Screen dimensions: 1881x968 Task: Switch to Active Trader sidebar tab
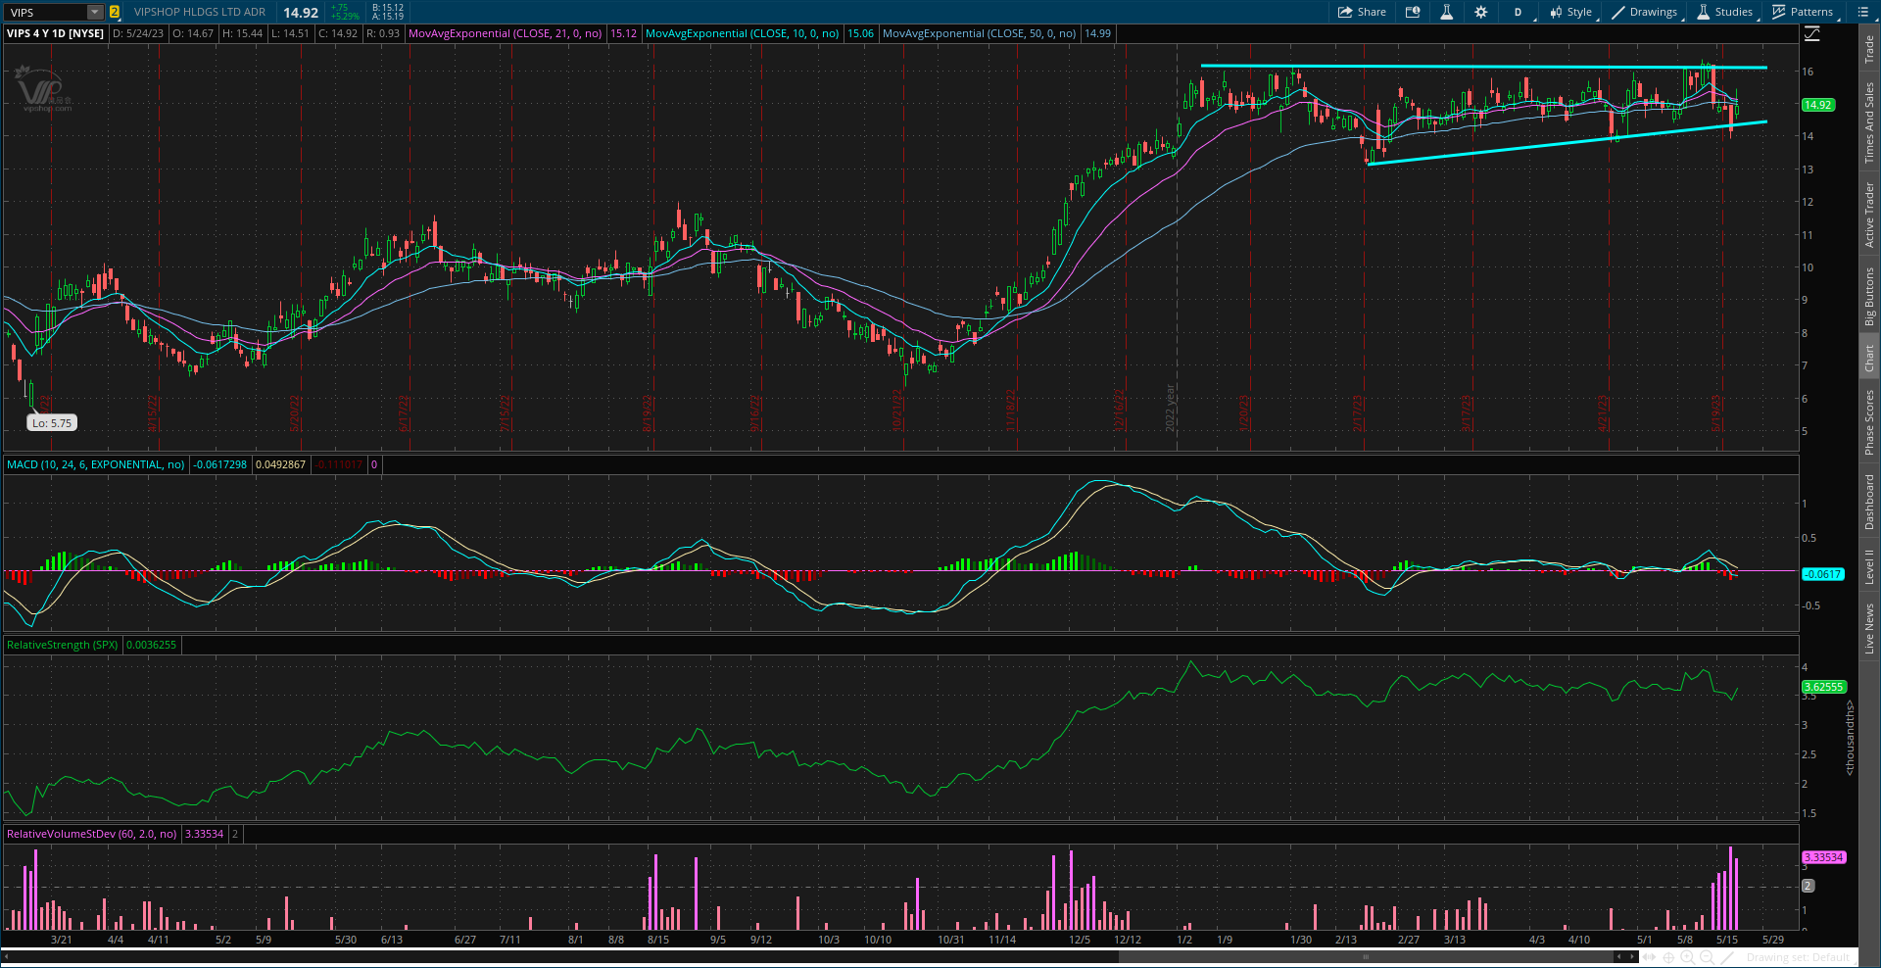[x=1869, y=214]
